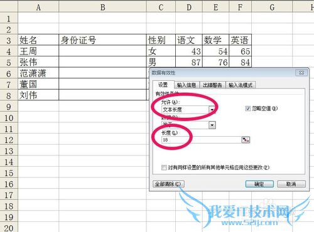
Task: Click the 身份证号 header cell
Action: (x=102, y=40)
